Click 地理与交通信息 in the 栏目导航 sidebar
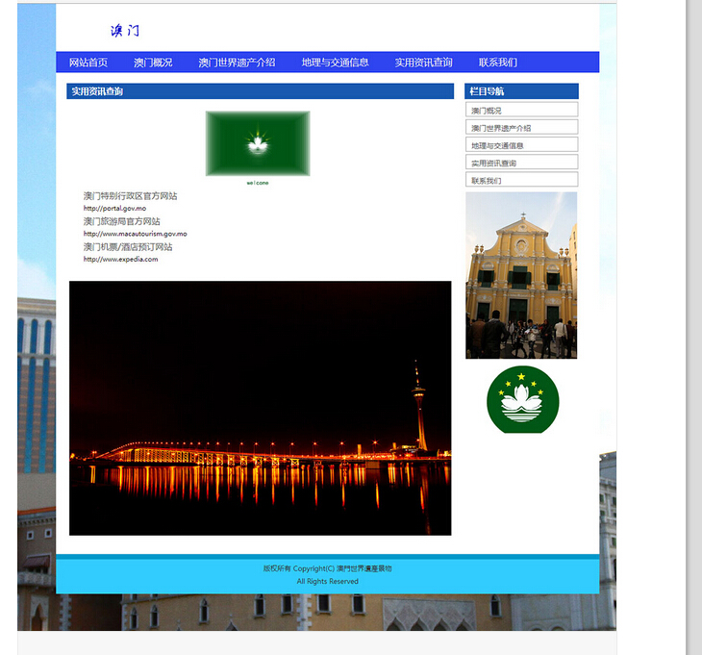 coord(521,145)
